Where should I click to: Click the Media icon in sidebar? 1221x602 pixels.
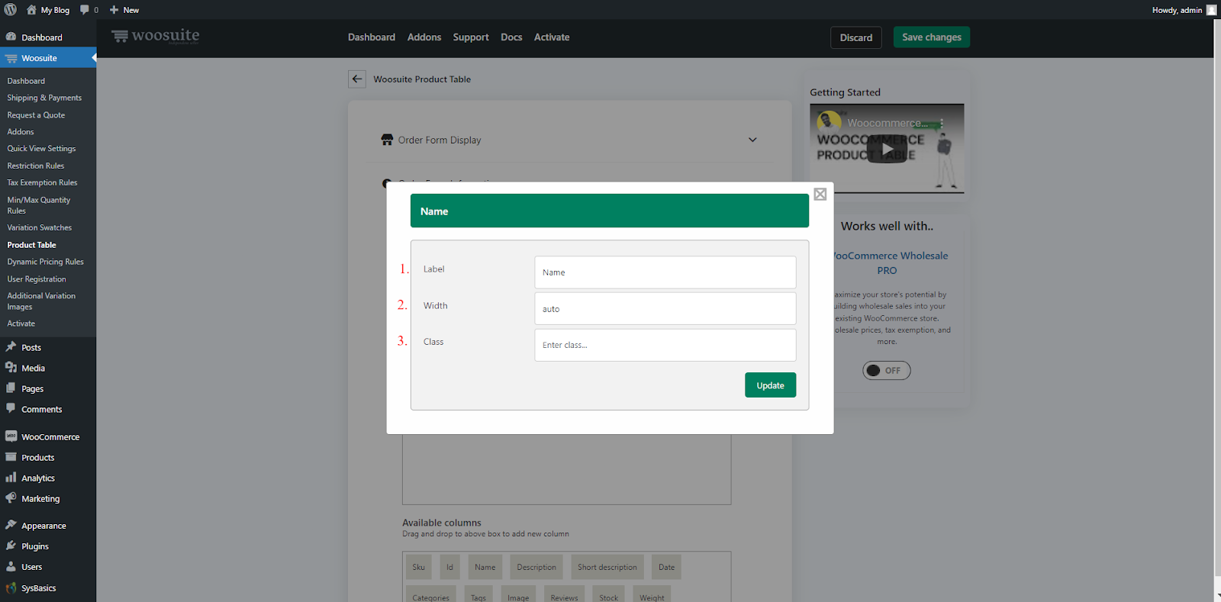coord(11,368)
